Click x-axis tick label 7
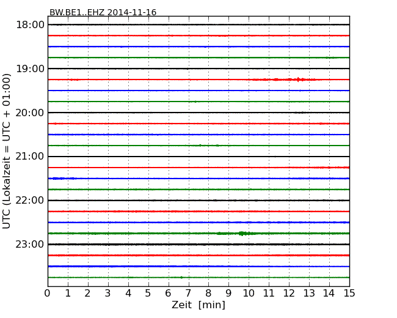397x318 pixels. pyautogui.click(x=188, y=294)
